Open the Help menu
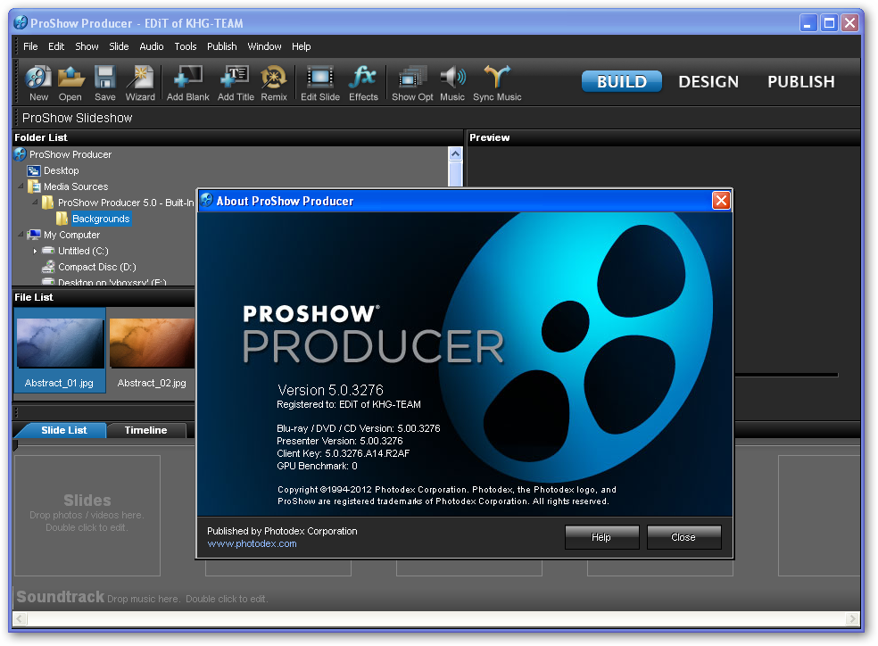This screenshot has height=646, width=878. [302, 46]
